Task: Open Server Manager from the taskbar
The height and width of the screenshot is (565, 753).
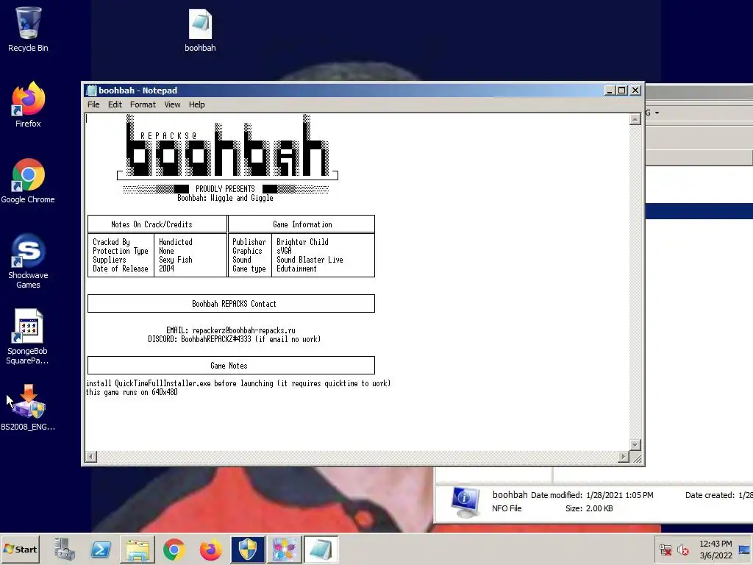Action: 65,549
